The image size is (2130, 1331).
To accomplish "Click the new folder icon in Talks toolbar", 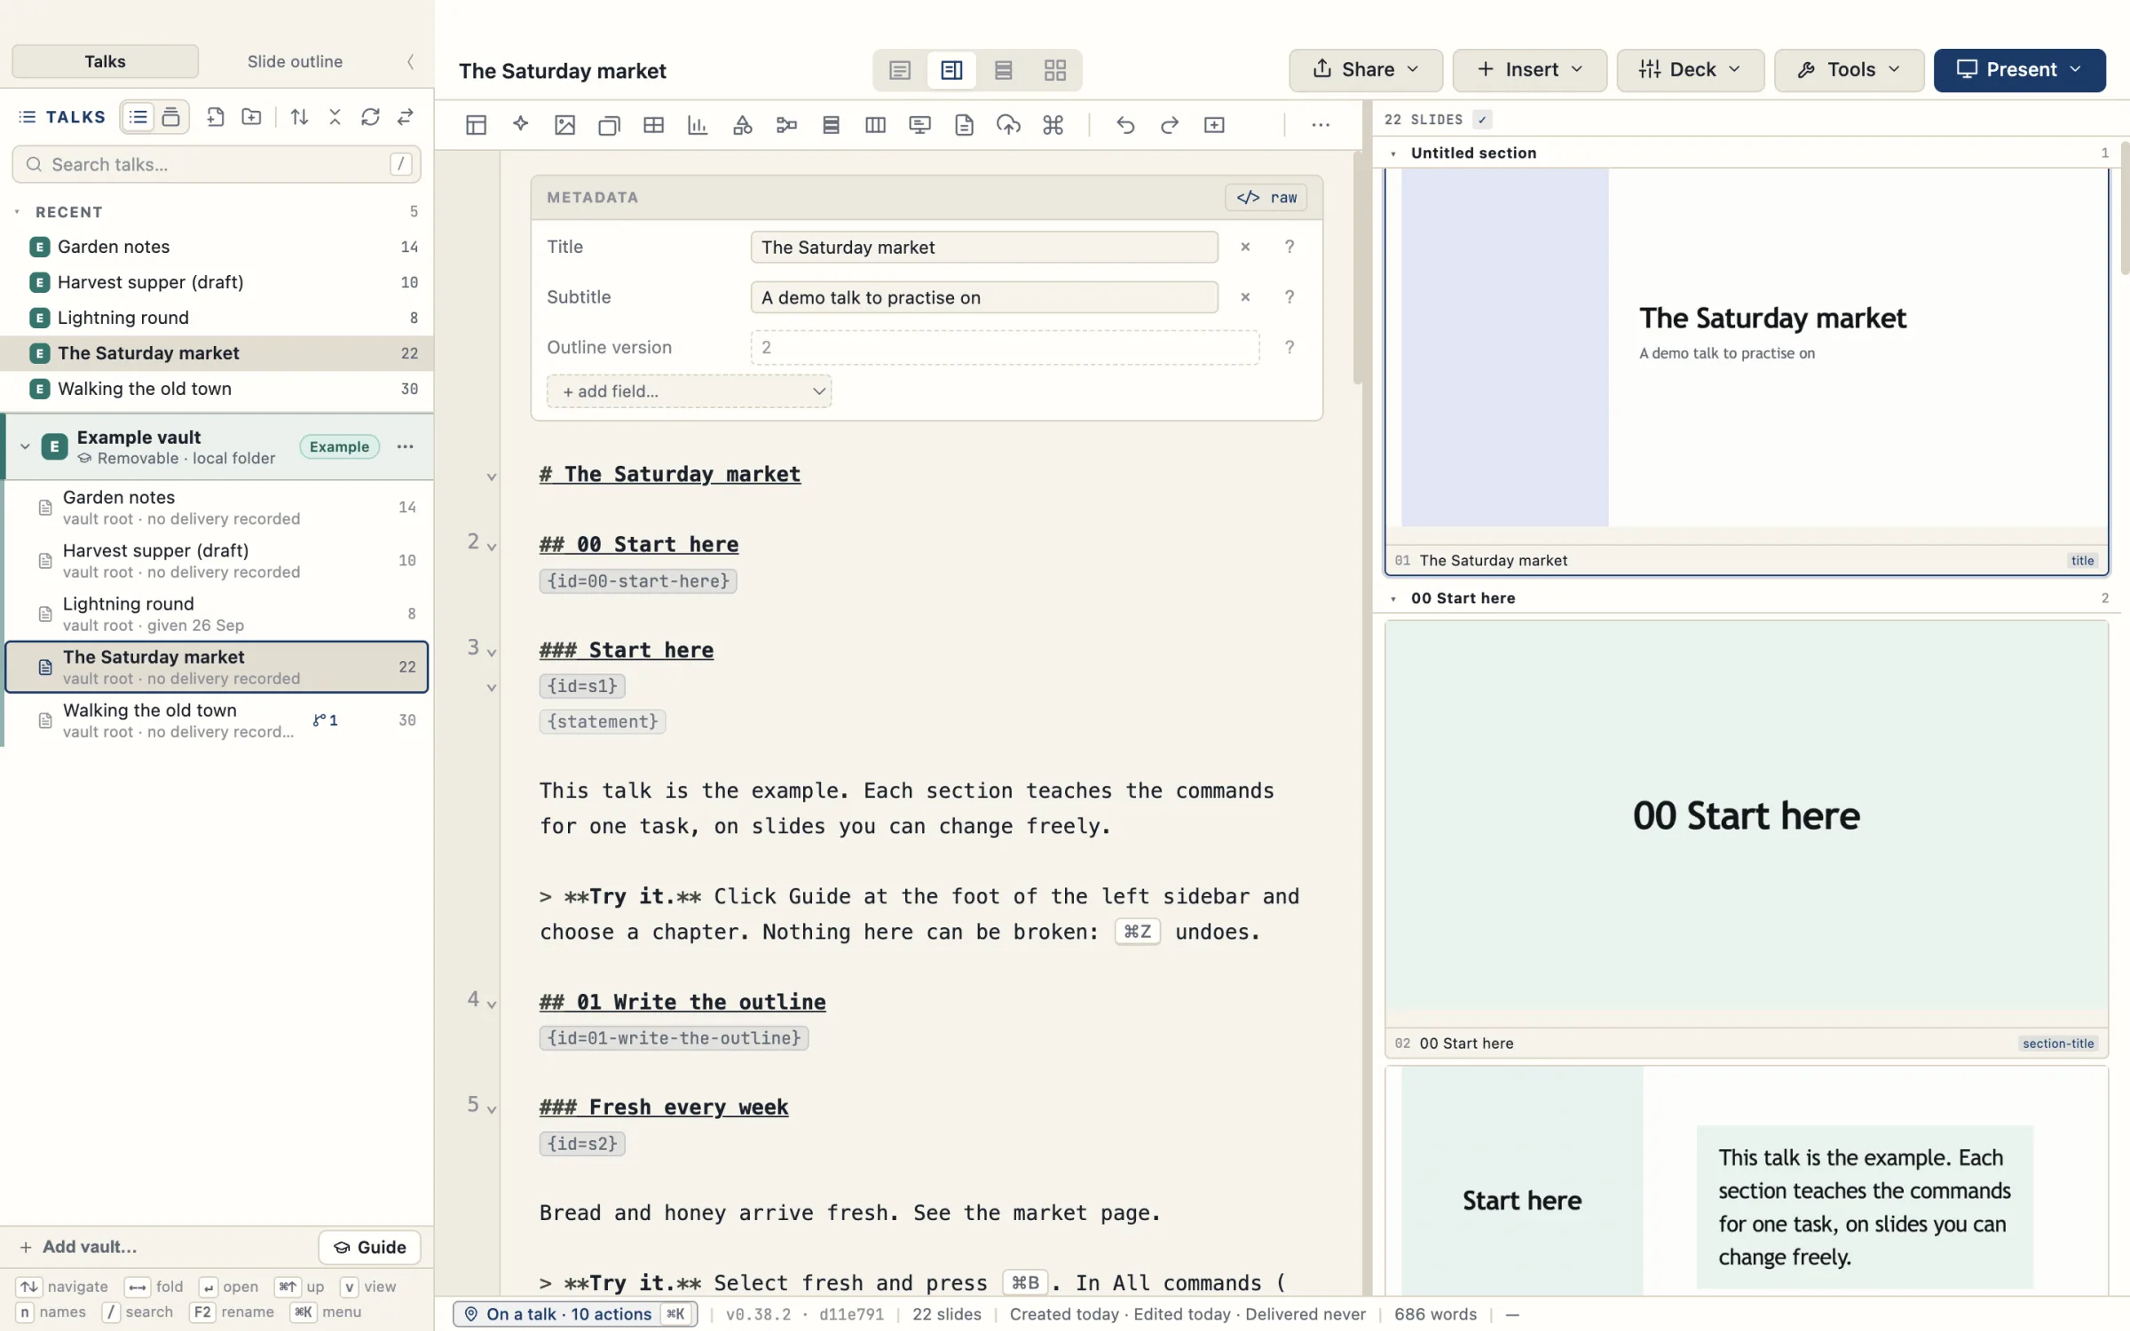I will pyautogui.click(x=251, y=117).
